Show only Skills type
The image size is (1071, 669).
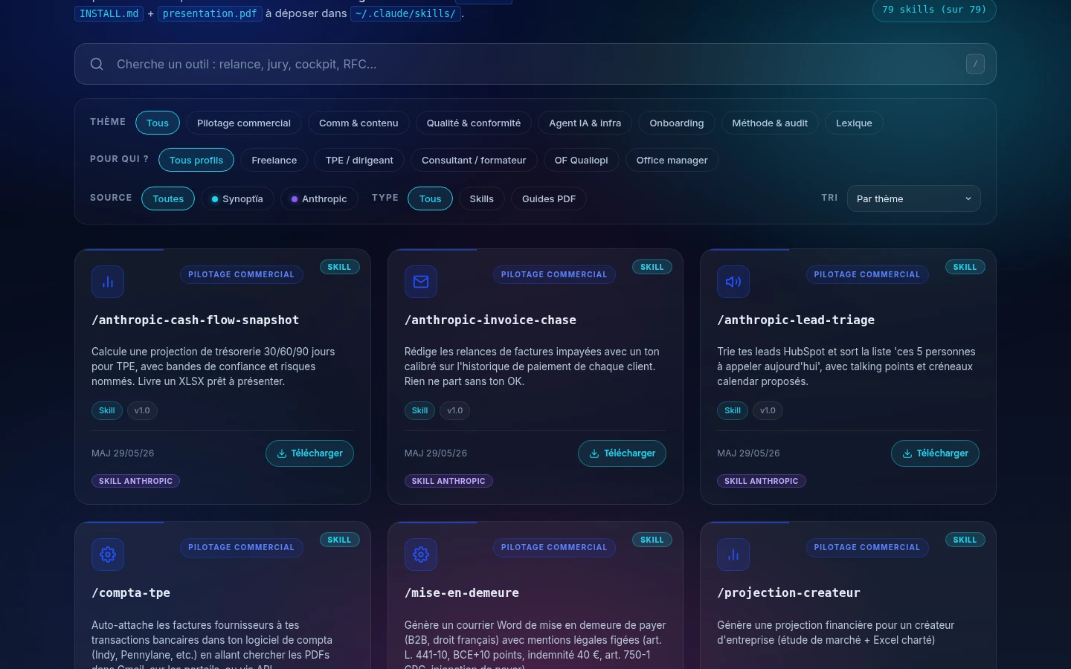(x=482, y=198)
